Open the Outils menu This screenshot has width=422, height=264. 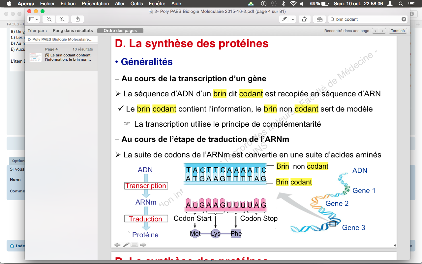pyautogui.click(x=136, y=4)
